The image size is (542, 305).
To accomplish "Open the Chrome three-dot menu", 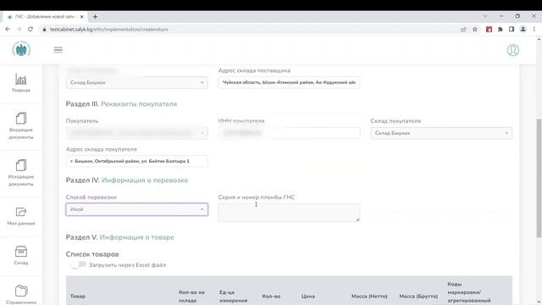I will coord(534,30).
